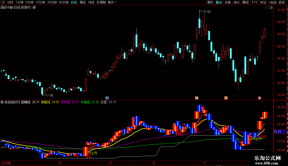This screenshot has width=288, height=166.
Task: Switch to the 周线 weekly tab
Action: (83, 2)
